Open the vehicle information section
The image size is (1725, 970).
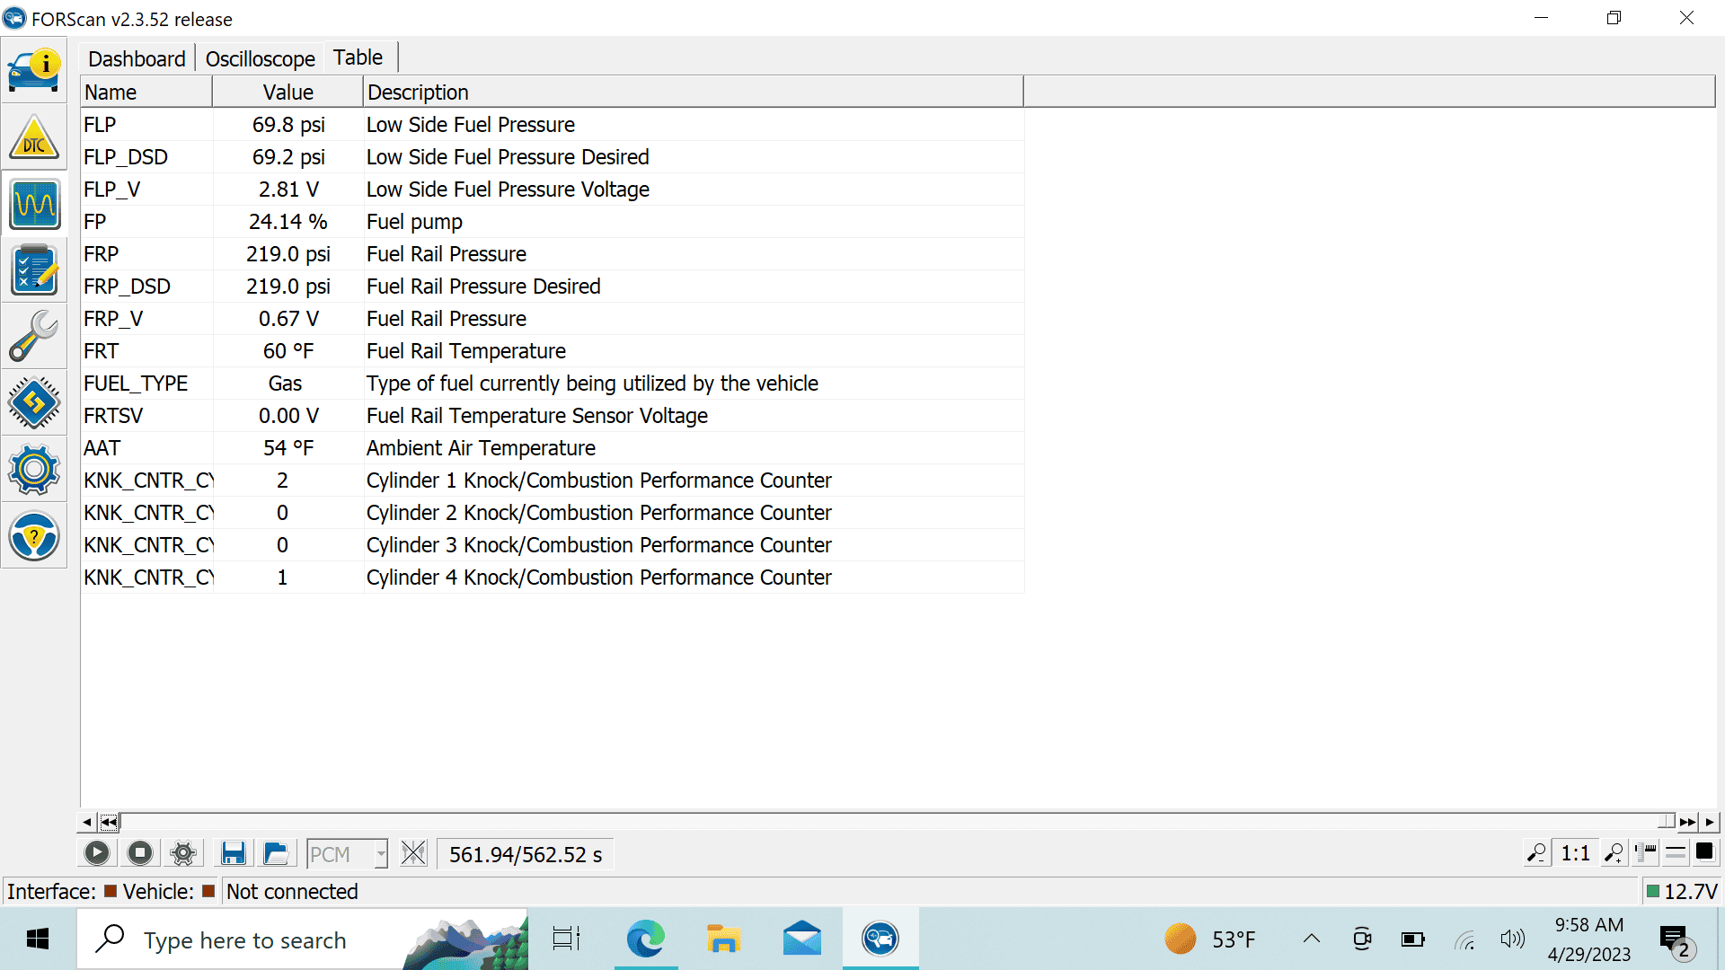pos(34,71)
